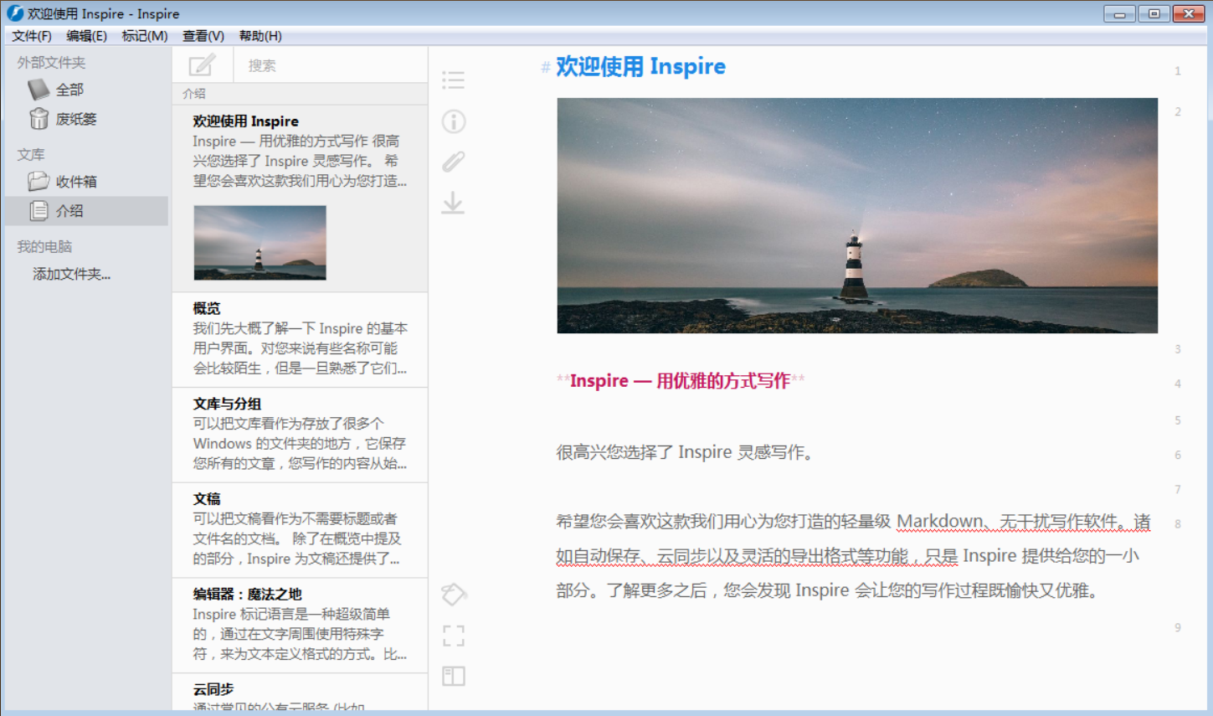Click the paperclip attachment icon
The height and width of the screenshot is (716, 1213).
point(453,162)
